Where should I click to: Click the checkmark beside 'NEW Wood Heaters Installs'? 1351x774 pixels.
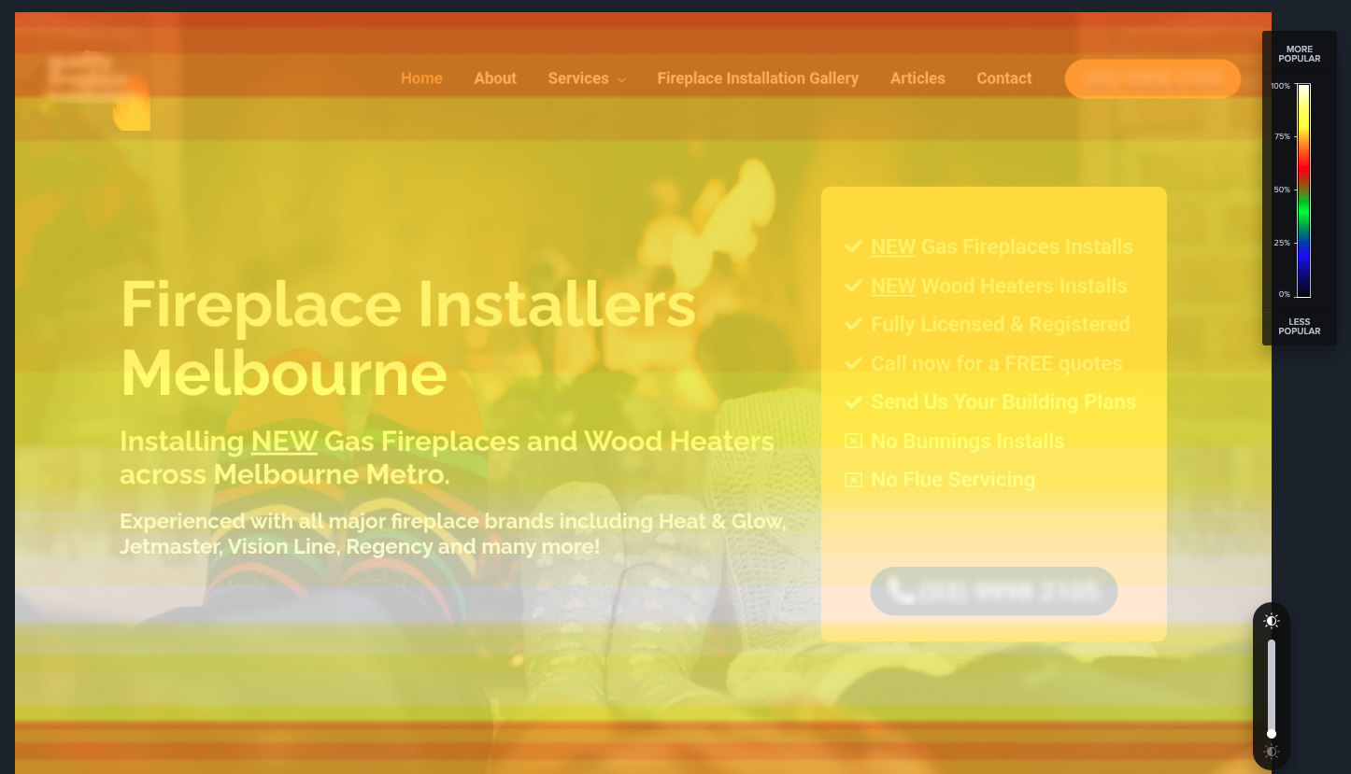coord(853,286)
